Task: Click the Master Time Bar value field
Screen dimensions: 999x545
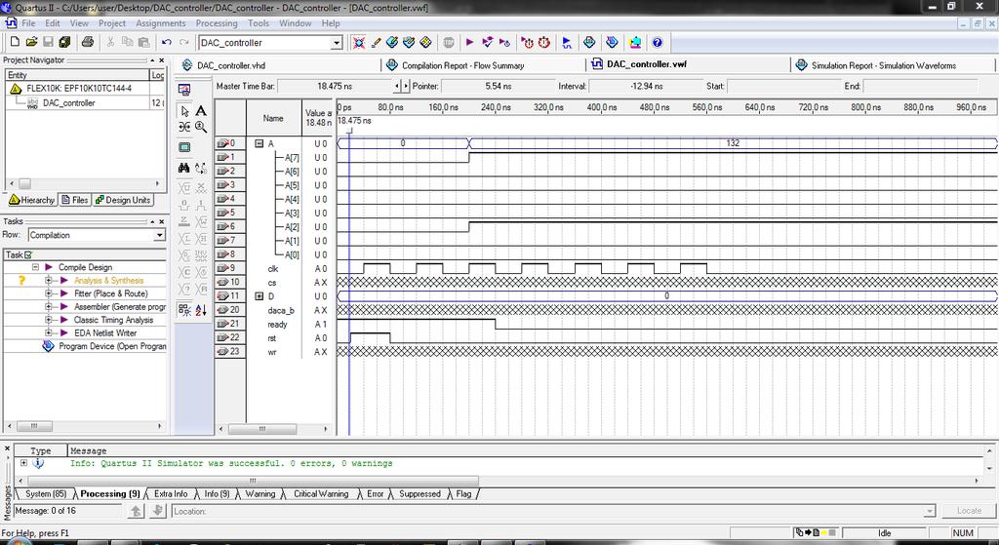Action: click(x=335, y=86)
